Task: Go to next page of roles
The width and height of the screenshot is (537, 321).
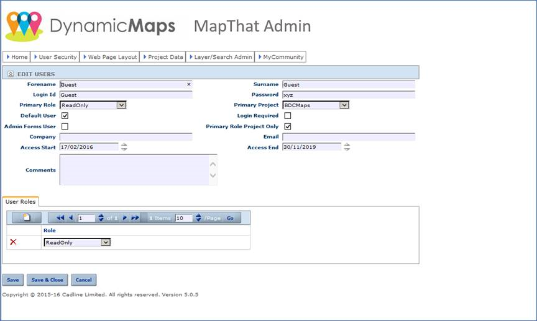Action: tap(125, 218)
